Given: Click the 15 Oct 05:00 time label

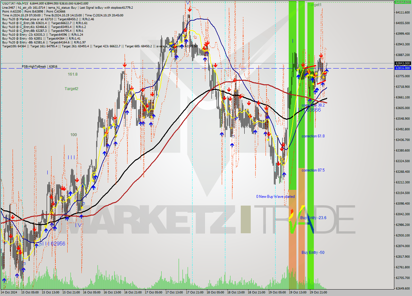Looking at the screenshot, I should (x=29, y=292).
